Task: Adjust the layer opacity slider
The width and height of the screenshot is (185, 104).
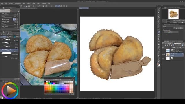Action: tap(177, 43)
